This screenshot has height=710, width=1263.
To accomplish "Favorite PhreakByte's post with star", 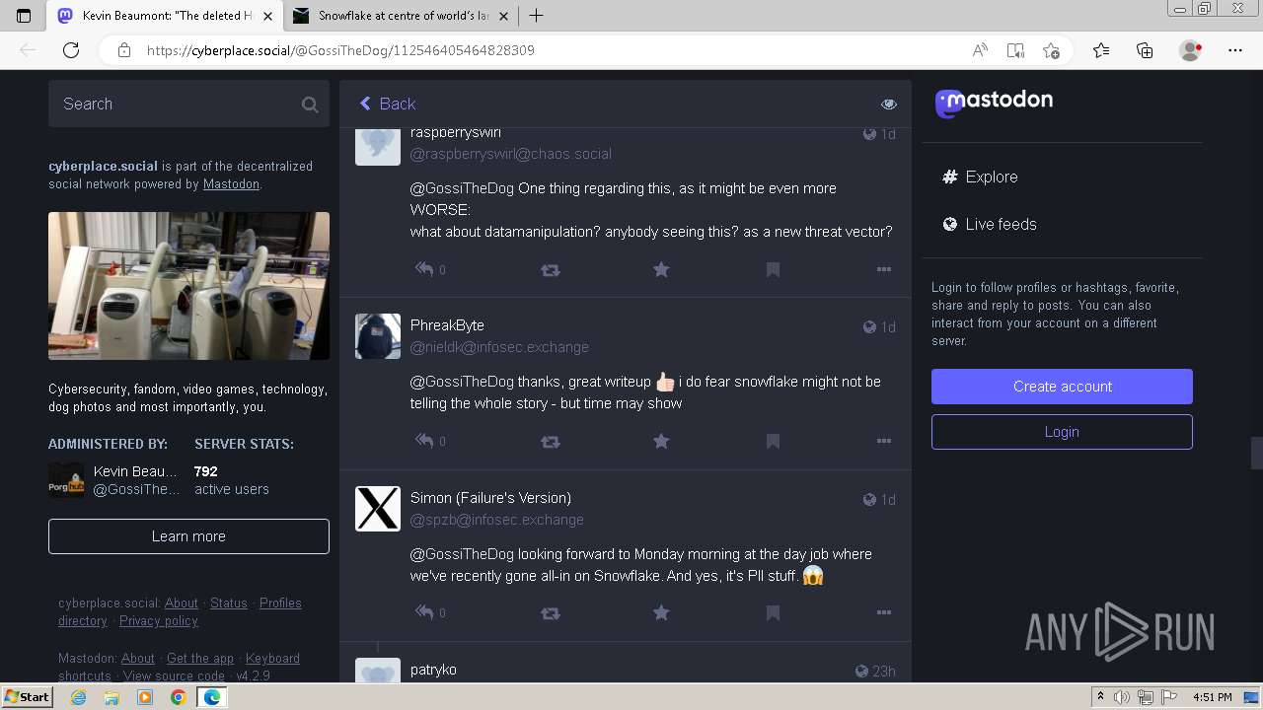I will 661,441.
